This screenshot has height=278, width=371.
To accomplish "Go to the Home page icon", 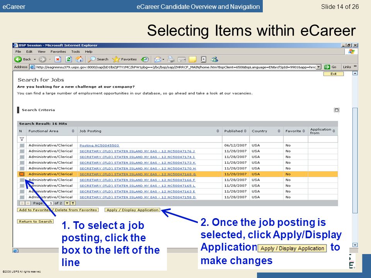I will click(x=80, y=59).
